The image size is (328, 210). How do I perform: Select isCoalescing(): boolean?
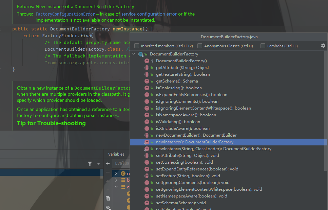[179, 88]
